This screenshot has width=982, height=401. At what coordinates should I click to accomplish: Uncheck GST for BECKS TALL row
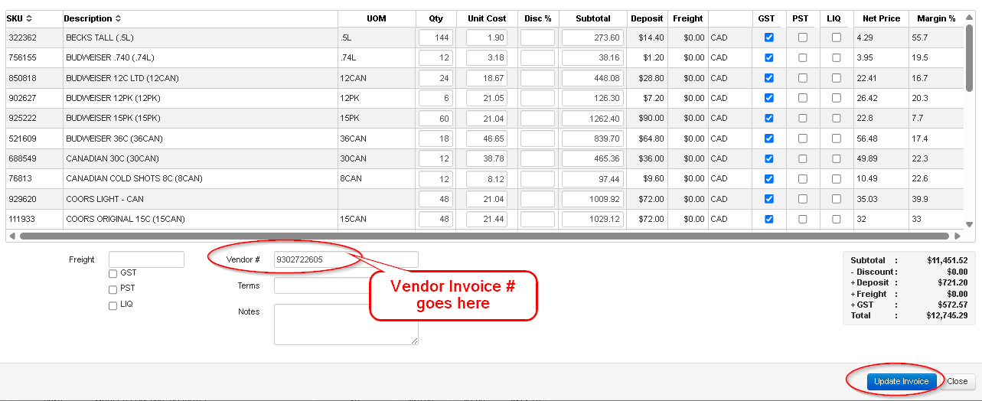click(x=769, y=37)
